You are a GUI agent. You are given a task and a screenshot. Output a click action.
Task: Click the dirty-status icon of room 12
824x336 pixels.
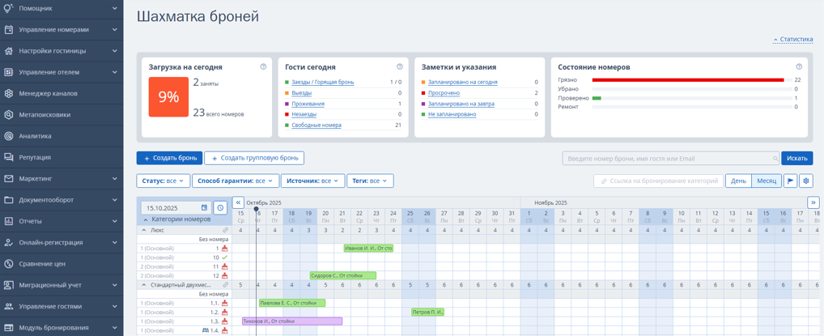pos(225,276)
